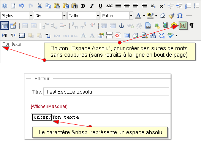Viewport: 201px width, 143px height.
Task: Maximize editor fullscreen icon
Action: coord(127,35)
